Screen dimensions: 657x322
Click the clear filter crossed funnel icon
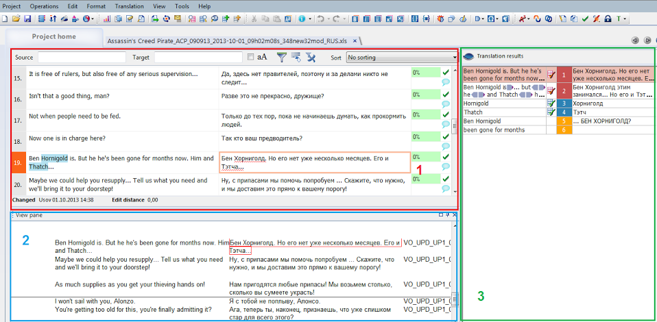click(x=311, y=58)
